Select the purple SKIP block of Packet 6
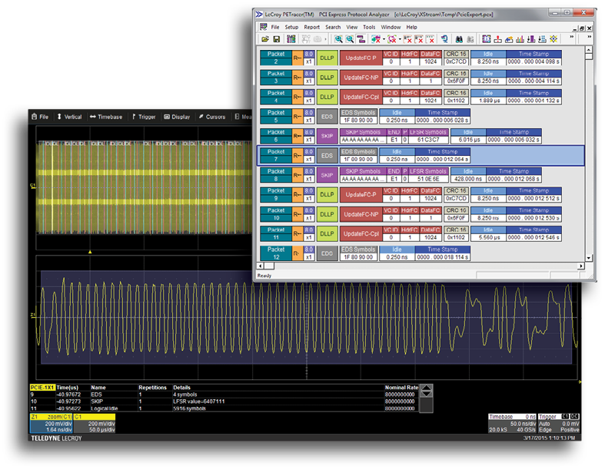This screenshot has width=605, height=469. coord(327,136)
